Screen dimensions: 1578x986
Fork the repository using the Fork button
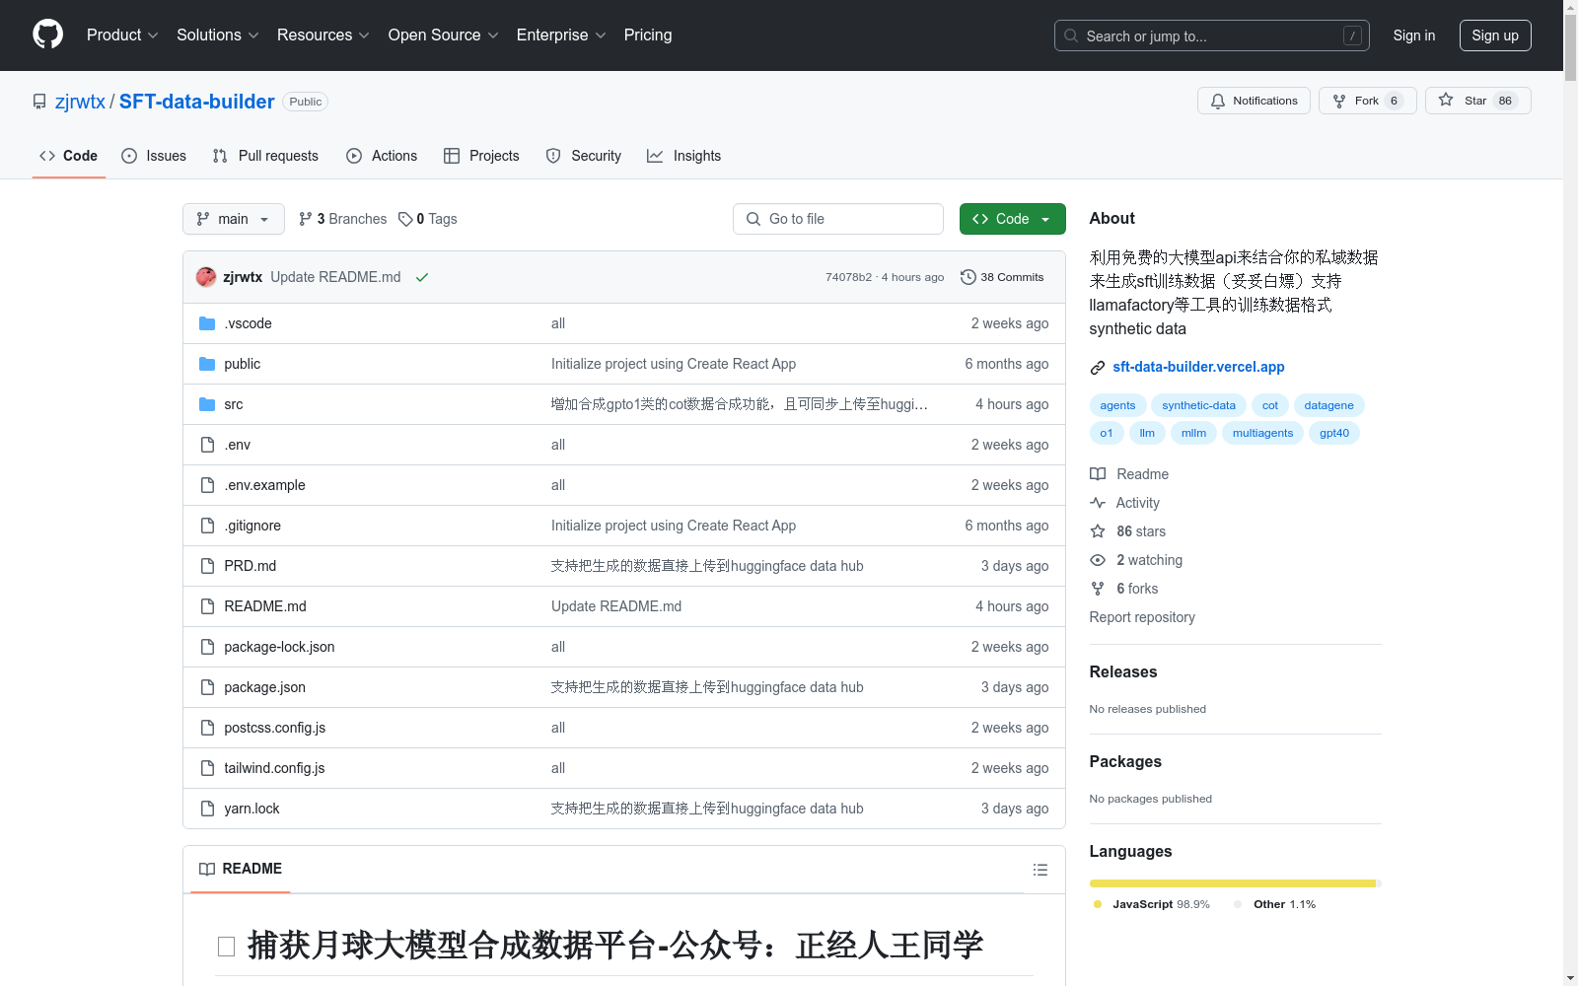click(1367, 101)
